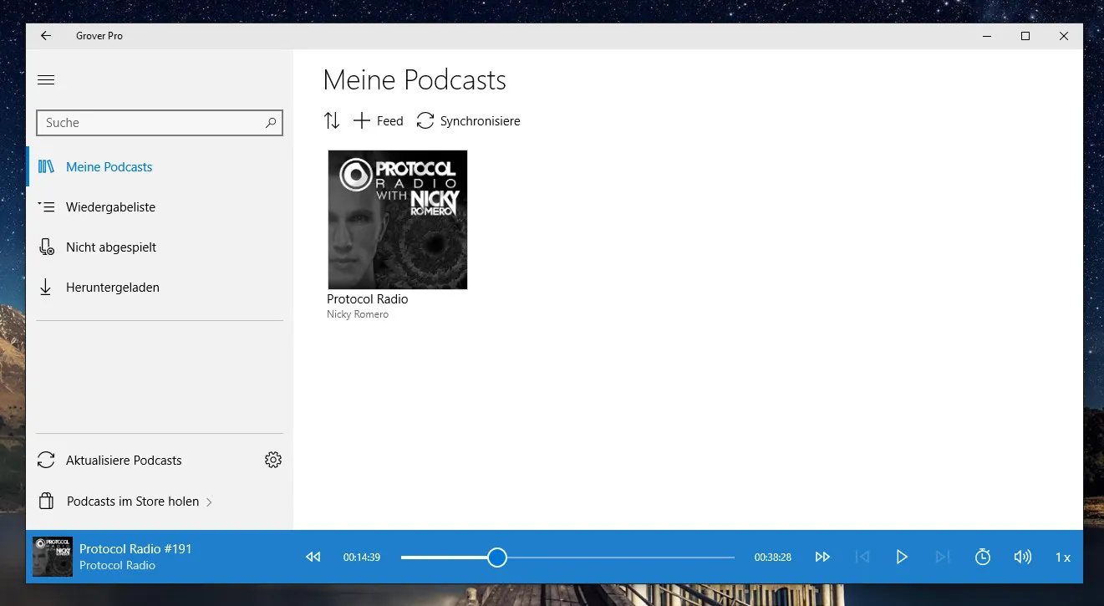
Task: Open the Wiedergabeliste section
Action: (x=160, y=207)
